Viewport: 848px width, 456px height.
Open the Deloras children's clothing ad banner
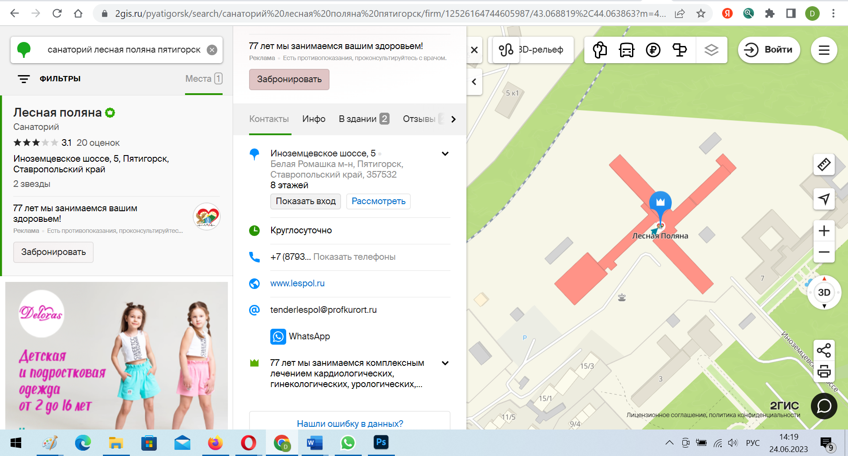[117, 356]
